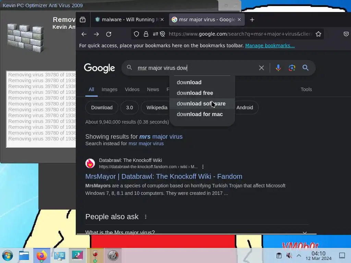Click the virus removal log list
The height and width of the screenshot is (263, 351).
click(x=41, y=109)
